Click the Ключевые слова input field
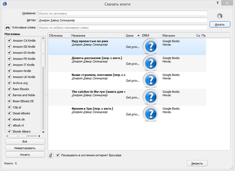235x171 pixels. tap(123, 28)
